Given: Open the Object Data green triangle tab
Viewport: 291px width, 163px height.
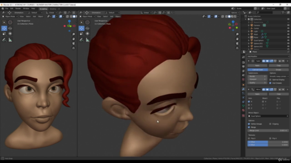Looking at the screenshot, I should 243,106.
